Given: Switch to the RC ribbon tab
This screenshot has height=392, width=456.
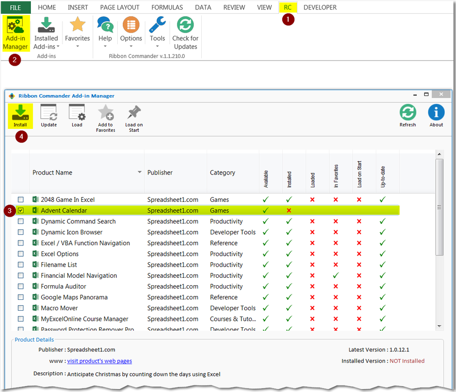Looking at the screenshot, I should (288, 7).
